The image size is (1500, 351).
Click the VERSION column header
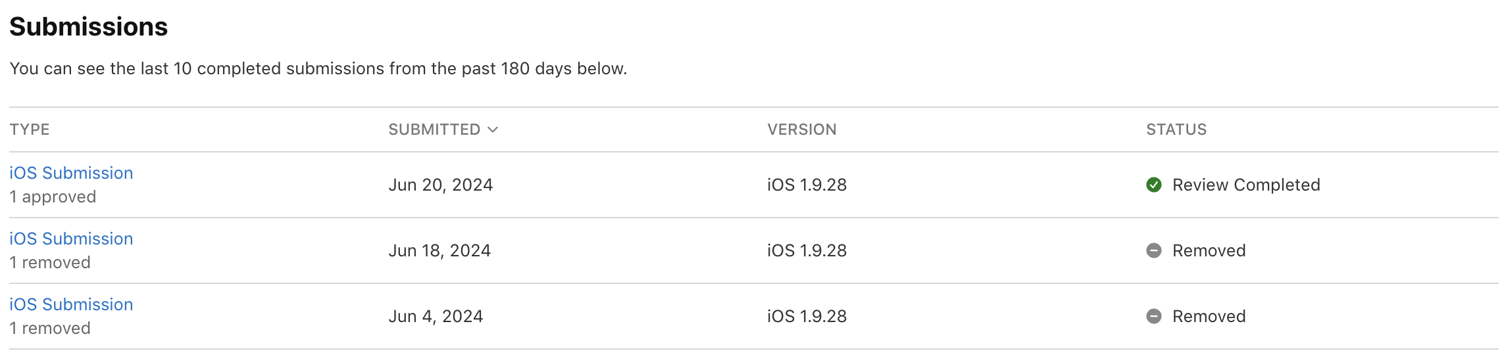[801, 129]
